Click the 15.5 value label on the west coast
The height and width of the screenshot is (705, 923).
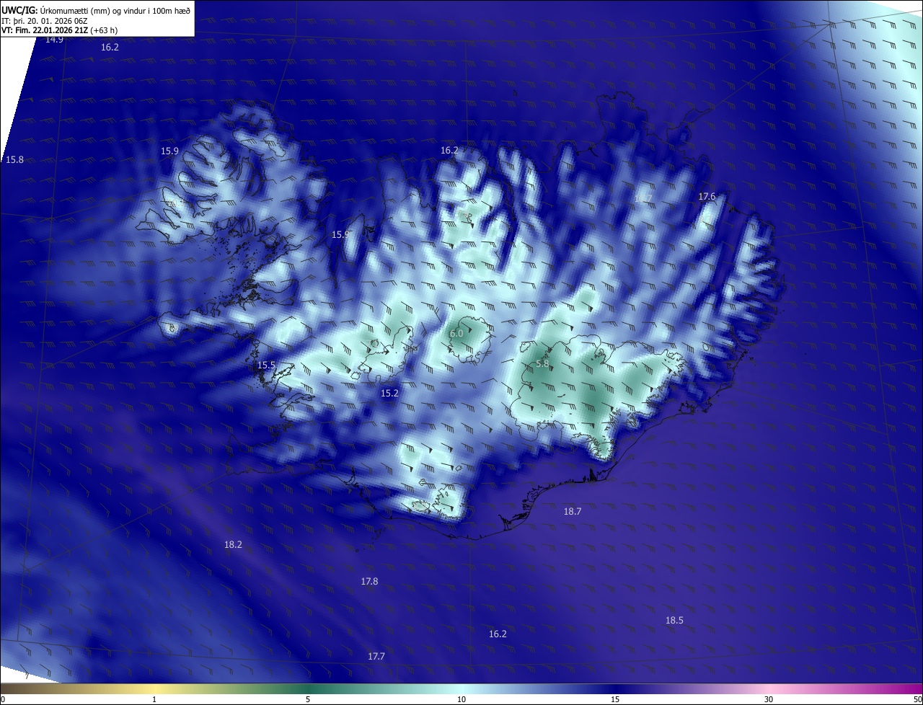point(267,365)
